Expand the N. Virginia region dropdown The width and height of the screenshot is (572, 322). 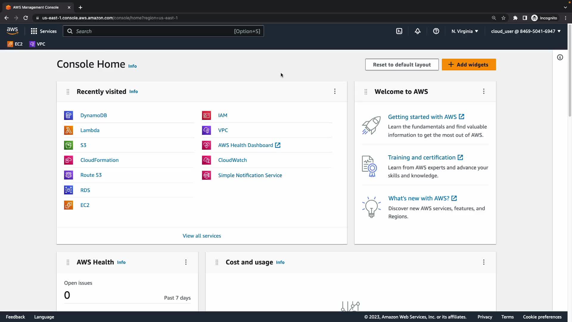click(x=465, y=31)
